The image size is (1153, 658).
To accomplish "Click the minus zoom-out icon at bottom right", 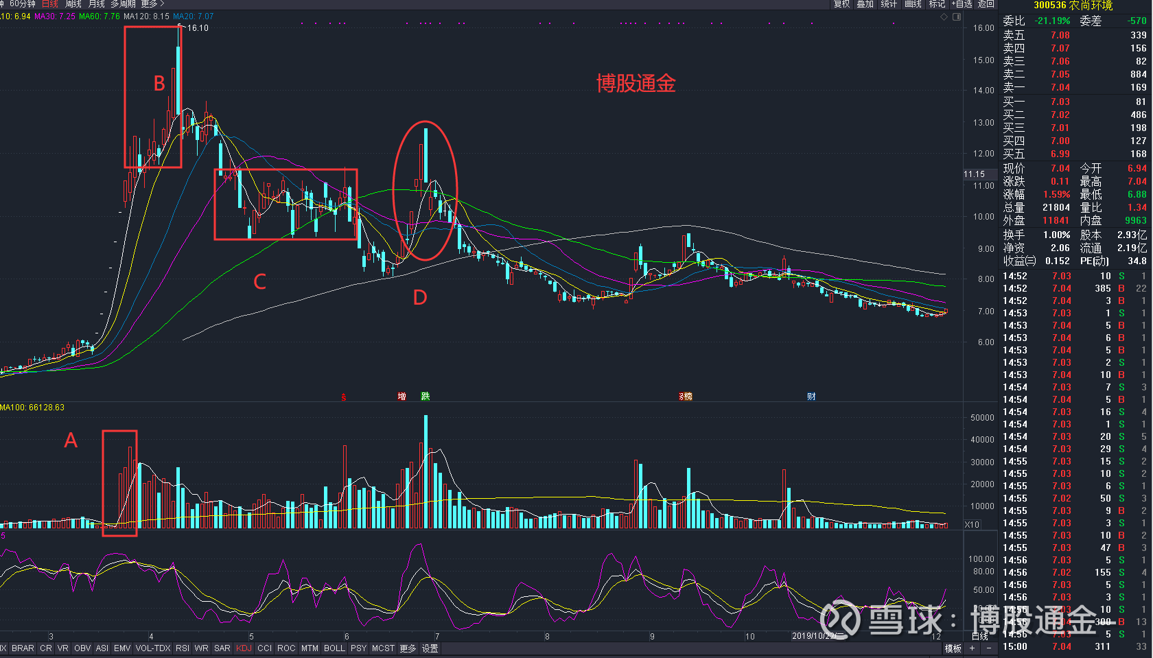I will [x=989, y=648].
